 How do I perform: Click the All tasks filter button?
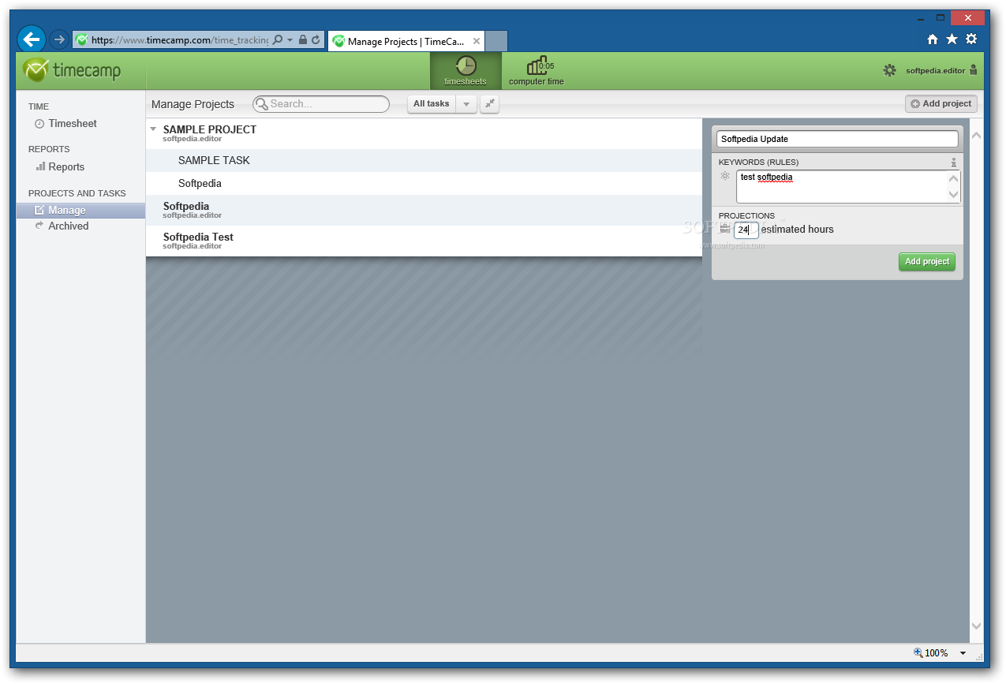point(432,104)
